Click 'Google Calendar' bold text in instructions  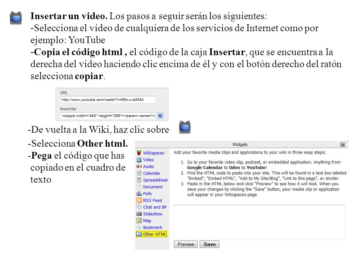point(205,168)
